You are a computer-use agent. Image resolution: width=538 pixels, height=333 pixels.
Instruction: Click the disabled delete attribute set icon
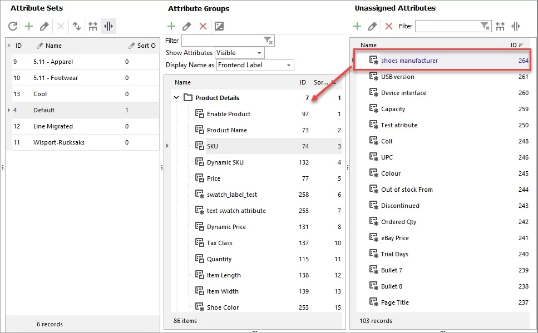click(61, 26)
